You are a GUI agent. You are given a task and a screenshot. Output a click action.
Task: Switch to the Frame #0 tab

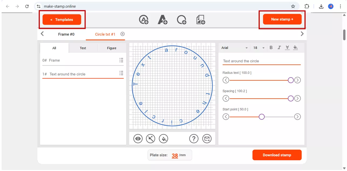(x=66, y=34)
